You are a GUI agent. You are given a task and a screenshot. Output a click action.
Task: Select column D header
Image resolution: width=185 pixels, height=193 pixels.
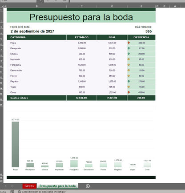[x=112, y=6]
